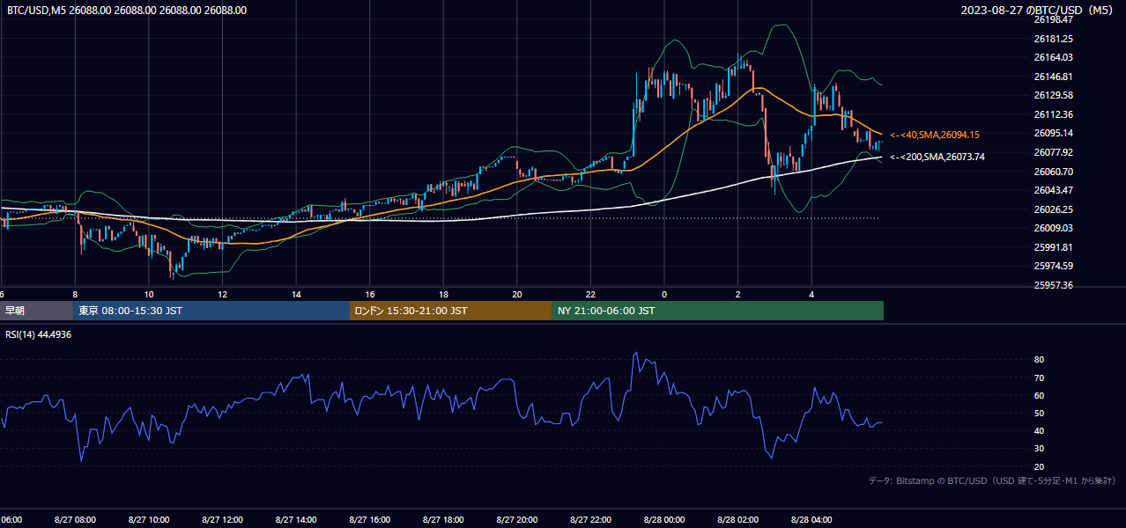Click the 8/28 02:00 time label
This screenshot has height=528, width=1126.
[x=737, y=520]
